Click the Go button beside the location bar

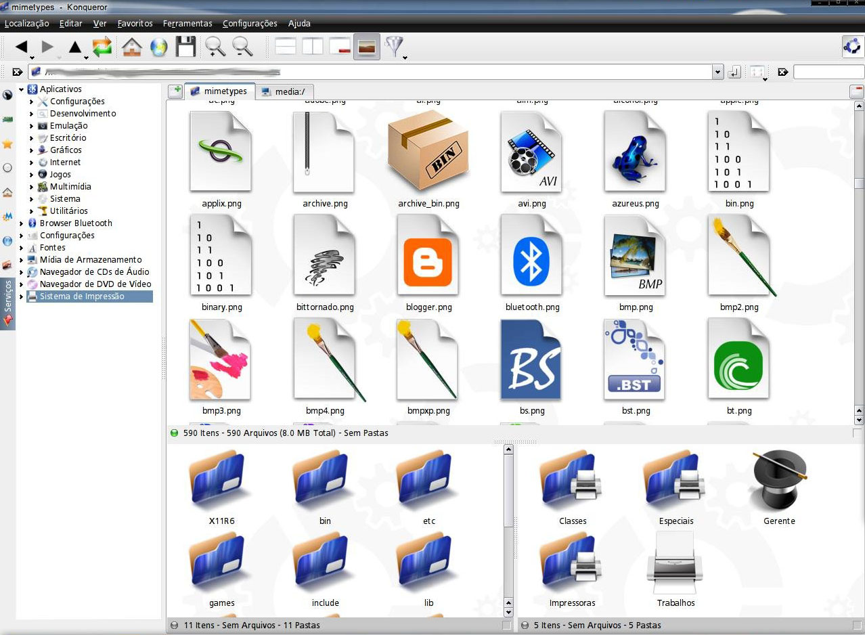(x=734, y=72)
